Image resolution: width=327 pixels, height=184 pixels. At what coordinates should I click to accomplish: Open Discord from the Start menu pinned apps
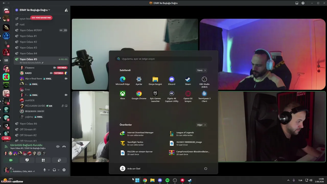(x=172, y=81)
